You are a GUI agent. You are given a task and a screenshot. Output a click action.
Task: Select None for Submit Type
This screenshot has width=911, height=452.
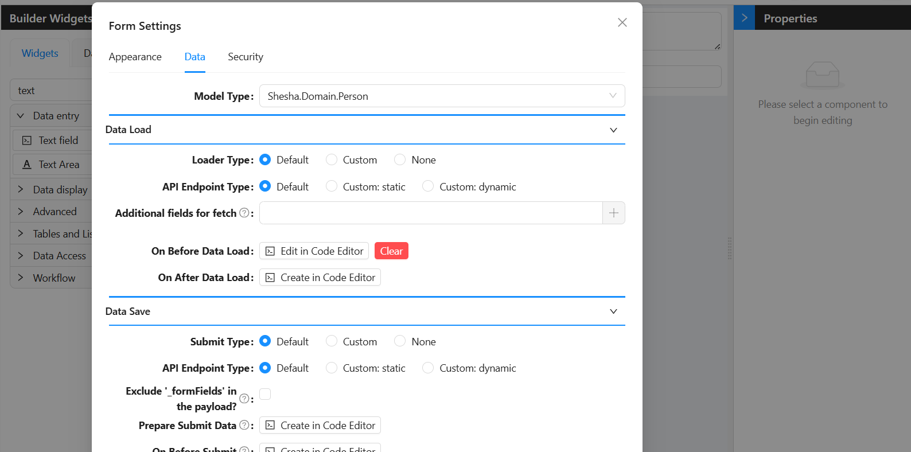pyautogui.click(x=400, y=341)
